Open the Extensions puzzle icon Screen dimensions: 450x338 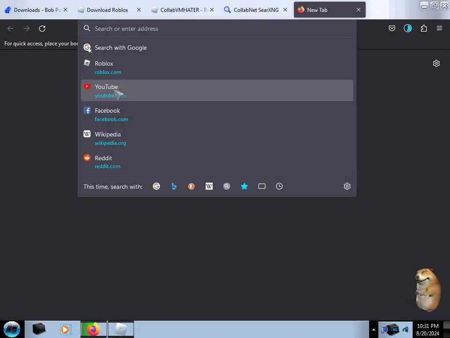pos(424,28)
